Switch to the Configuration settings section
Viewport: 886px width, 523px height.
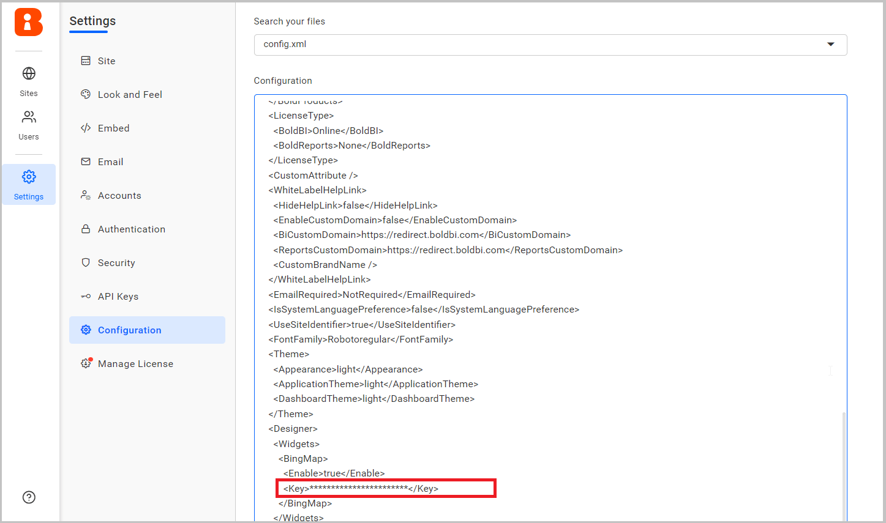[129, 330]
